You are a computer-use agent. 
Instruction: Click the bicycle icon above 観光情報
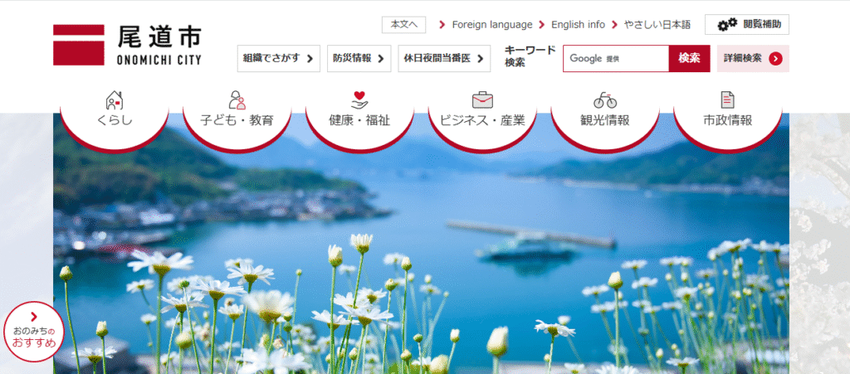point(605,100)
